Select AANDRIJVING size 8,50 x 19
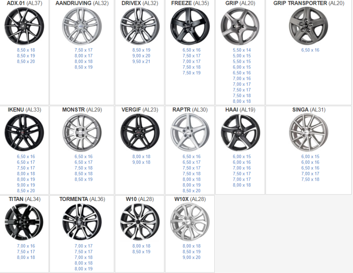Viewport: 353px width, 273px height. point(84,67)
